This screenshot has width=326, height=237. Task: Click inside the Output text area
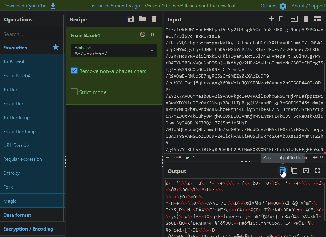[244, 208]
